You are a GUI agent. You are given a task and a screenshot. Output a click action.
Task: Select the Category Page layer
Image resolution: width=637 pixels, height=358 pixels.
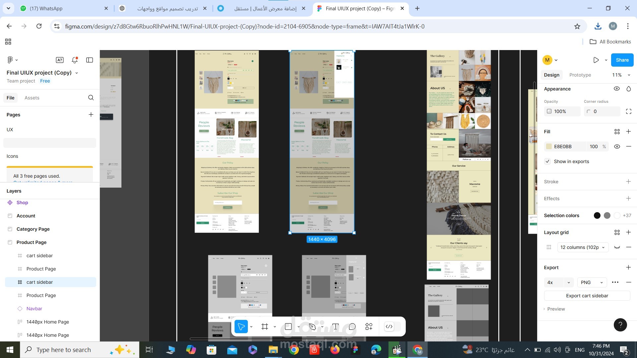tap(33, 229)
